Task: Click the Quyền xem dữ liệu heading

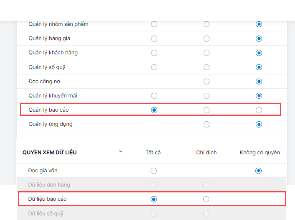Action: click(50, 153)
